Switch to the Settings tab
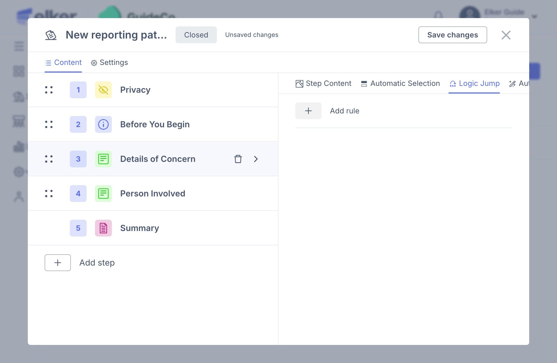Viewport: 557px width, 363px height. pos(109,63)
